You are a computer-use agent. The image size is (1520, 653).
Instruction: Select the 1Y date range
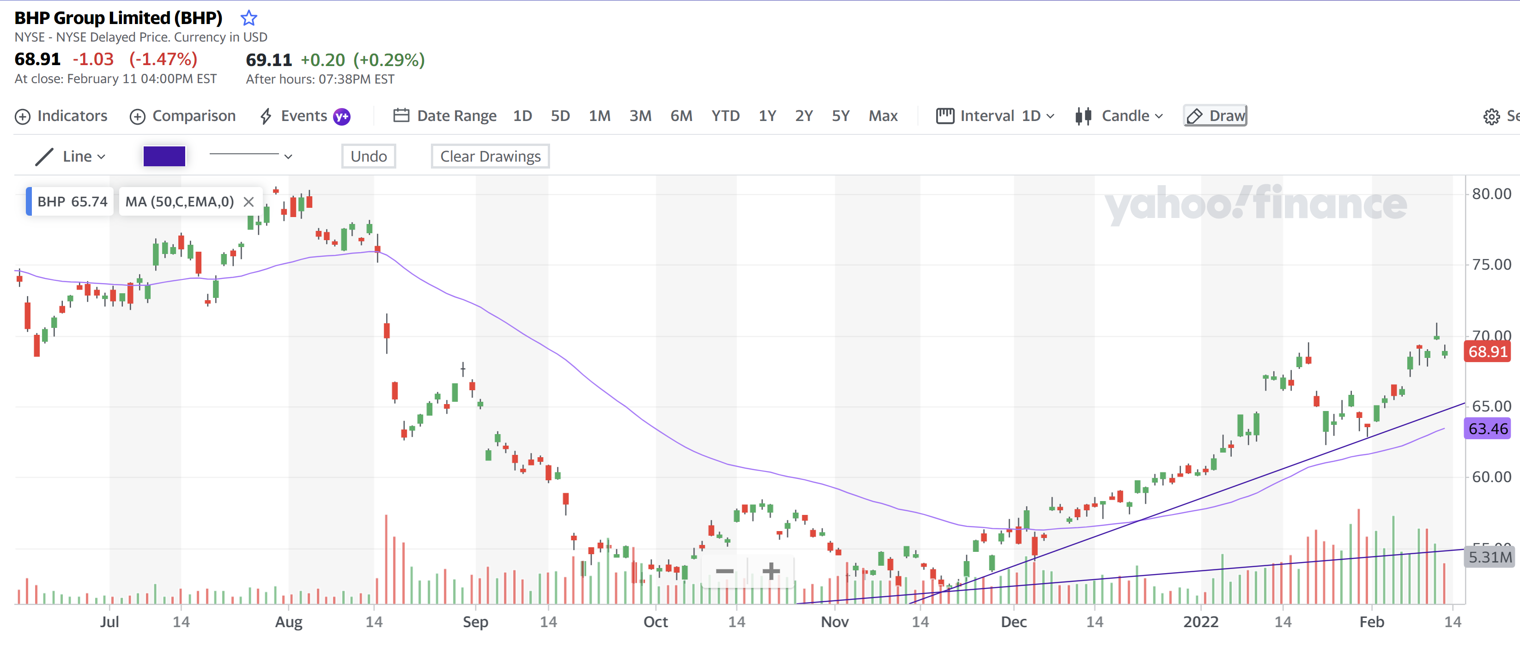767,116
